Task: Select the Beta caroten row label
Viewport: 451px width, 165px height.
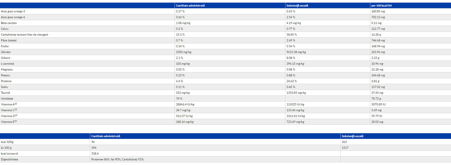Action: point(9,23)
